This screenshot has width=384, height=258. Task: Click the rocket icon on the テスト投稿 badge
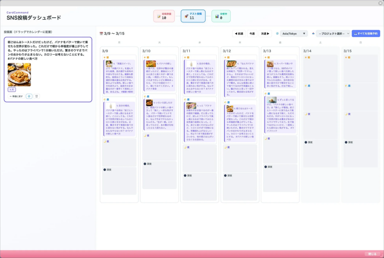pyautogui.click(x=186, y=16)
